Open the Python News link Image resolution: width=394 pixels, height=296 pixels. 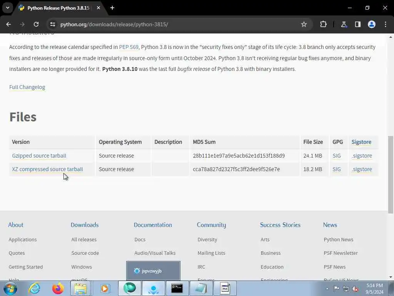pyautogui.click(x=339, y=239)
